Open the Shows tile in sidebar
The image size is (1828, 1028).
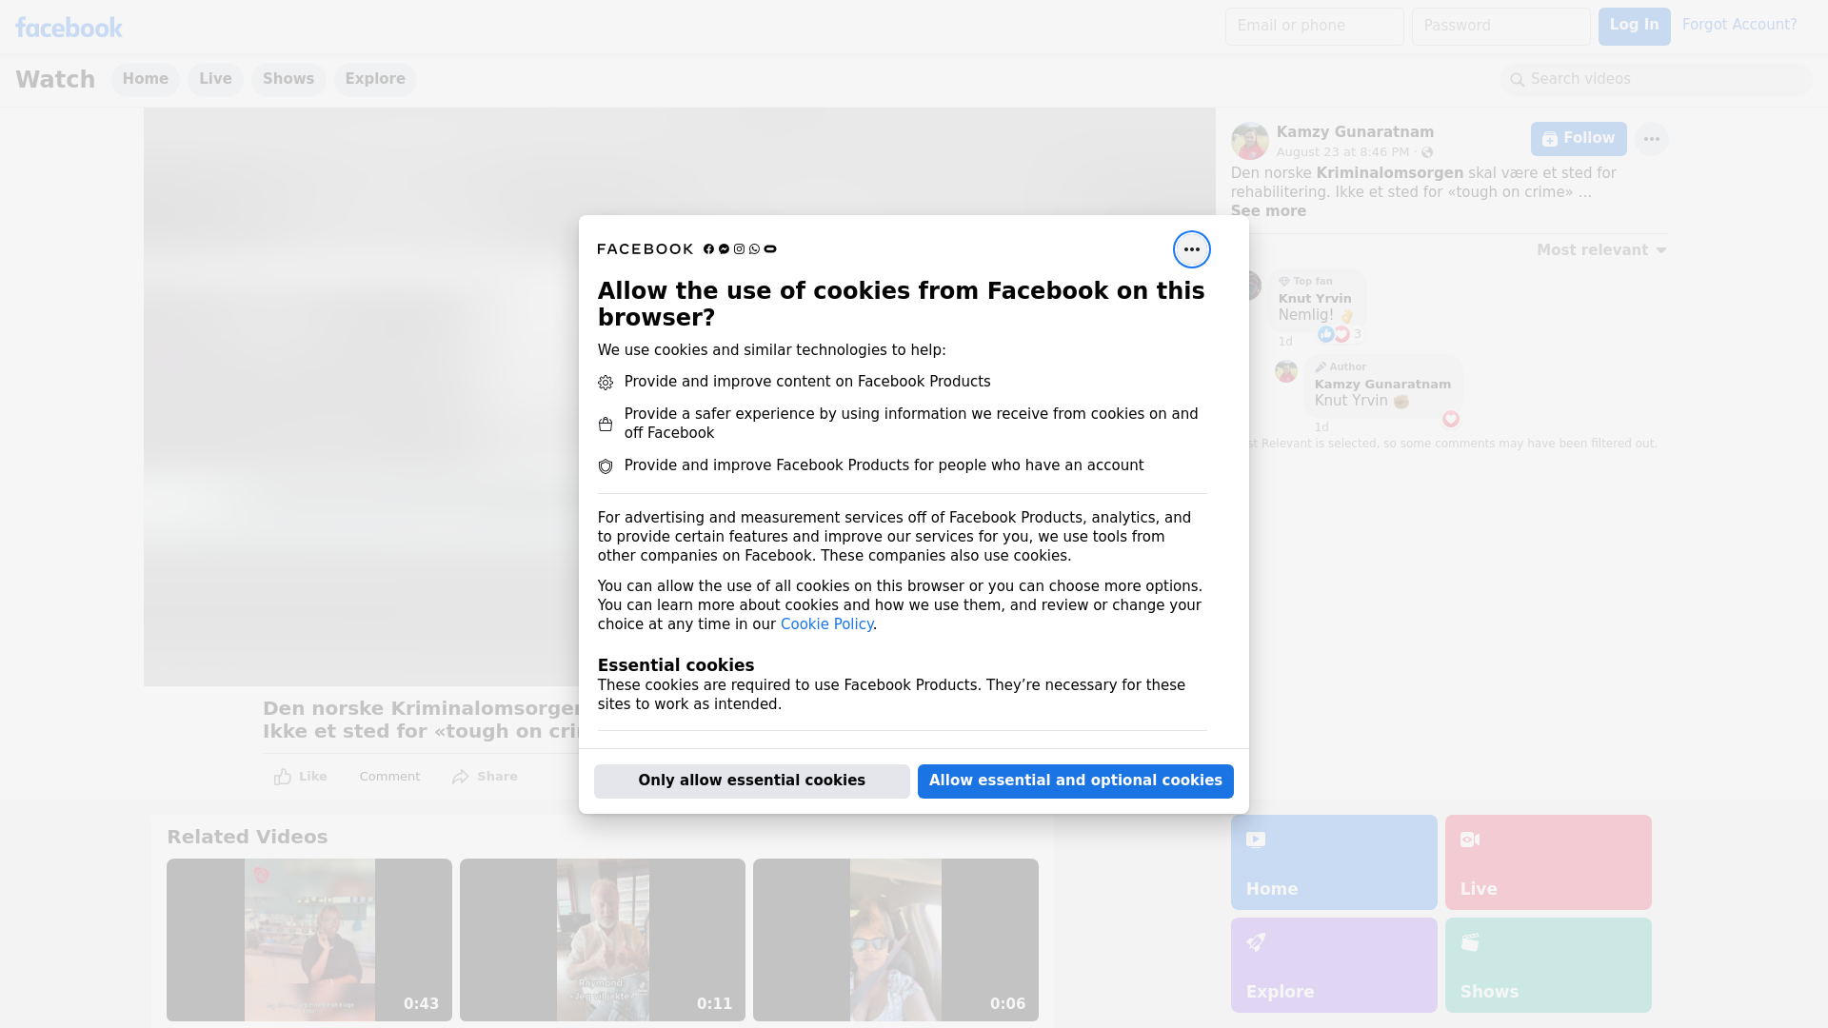coord(1548,965)
